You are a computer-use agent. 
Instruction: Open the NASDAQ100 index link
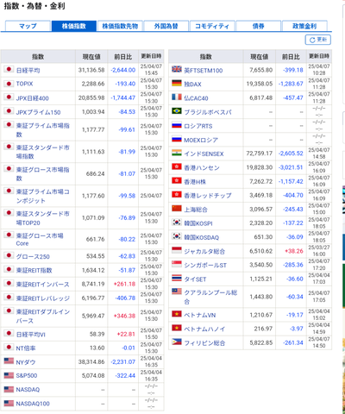(x=33, y=404)
